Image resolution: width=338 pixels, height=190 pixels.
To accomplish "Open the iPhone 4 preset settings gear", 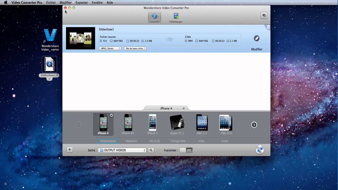I will [111, 115].
